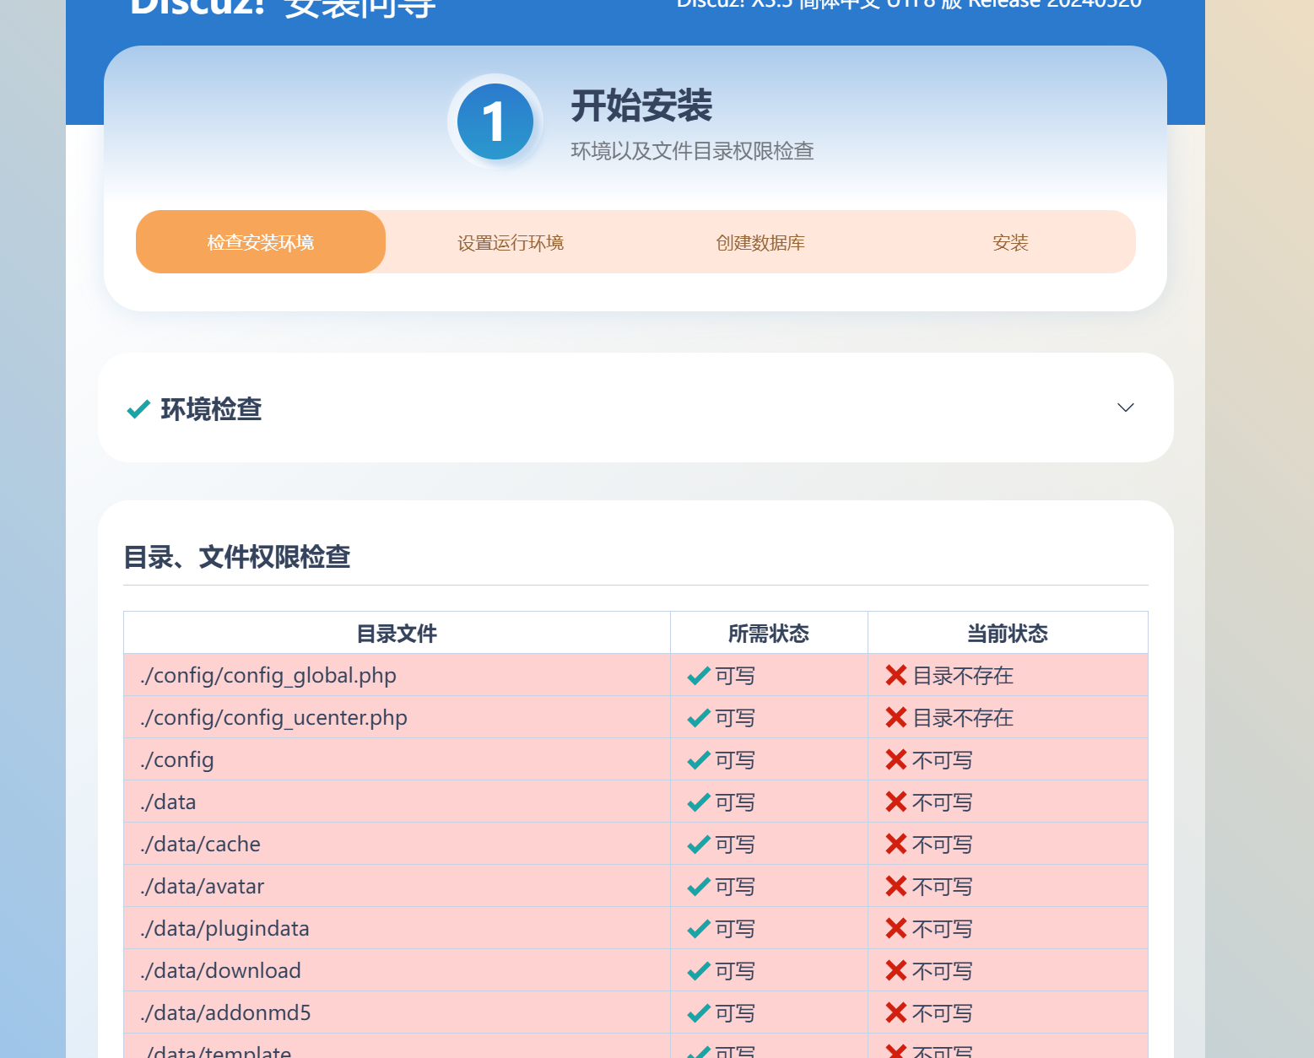Click the ./data/cache path cell
Screen dimensions: 1314x1058
click(397, 844)
